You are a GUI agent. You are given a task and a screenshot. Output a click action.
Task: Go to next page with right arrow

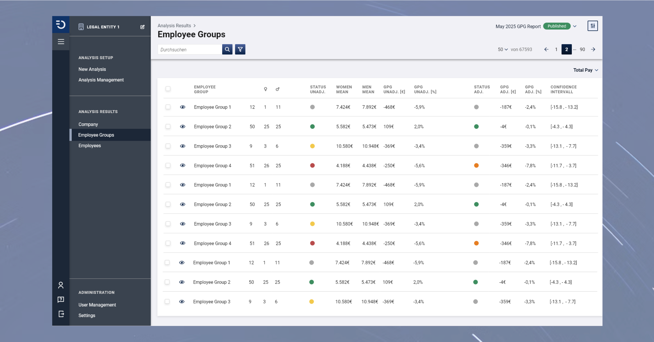point(593,49)
